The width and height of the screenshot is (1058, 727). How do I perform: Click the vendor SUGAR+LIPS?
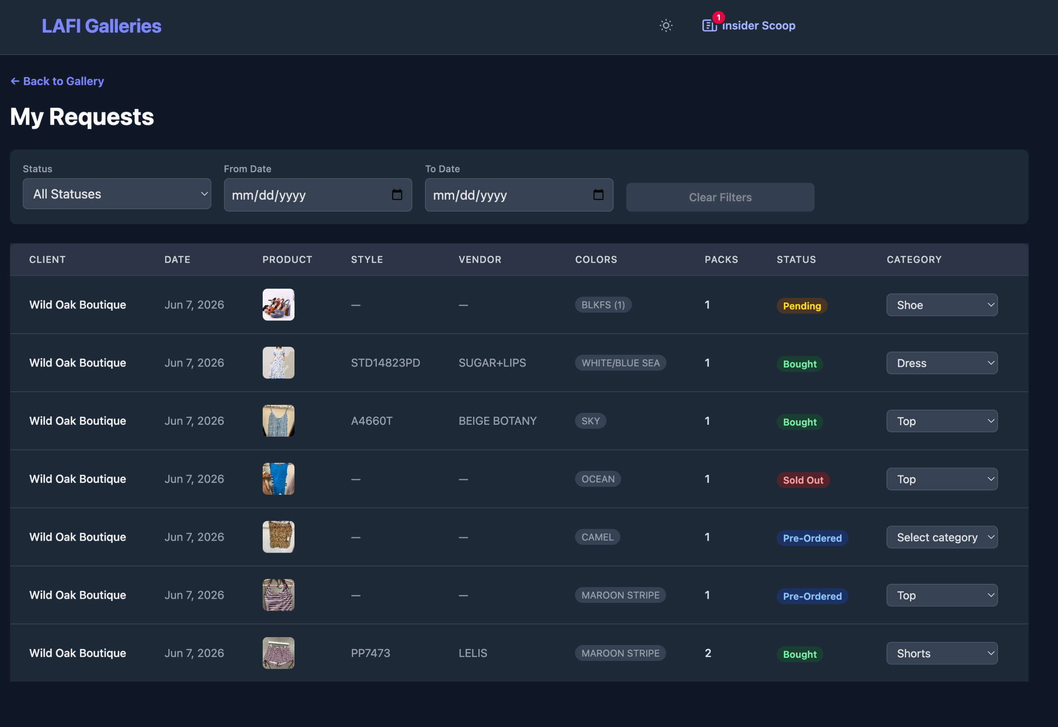[492, 363]
